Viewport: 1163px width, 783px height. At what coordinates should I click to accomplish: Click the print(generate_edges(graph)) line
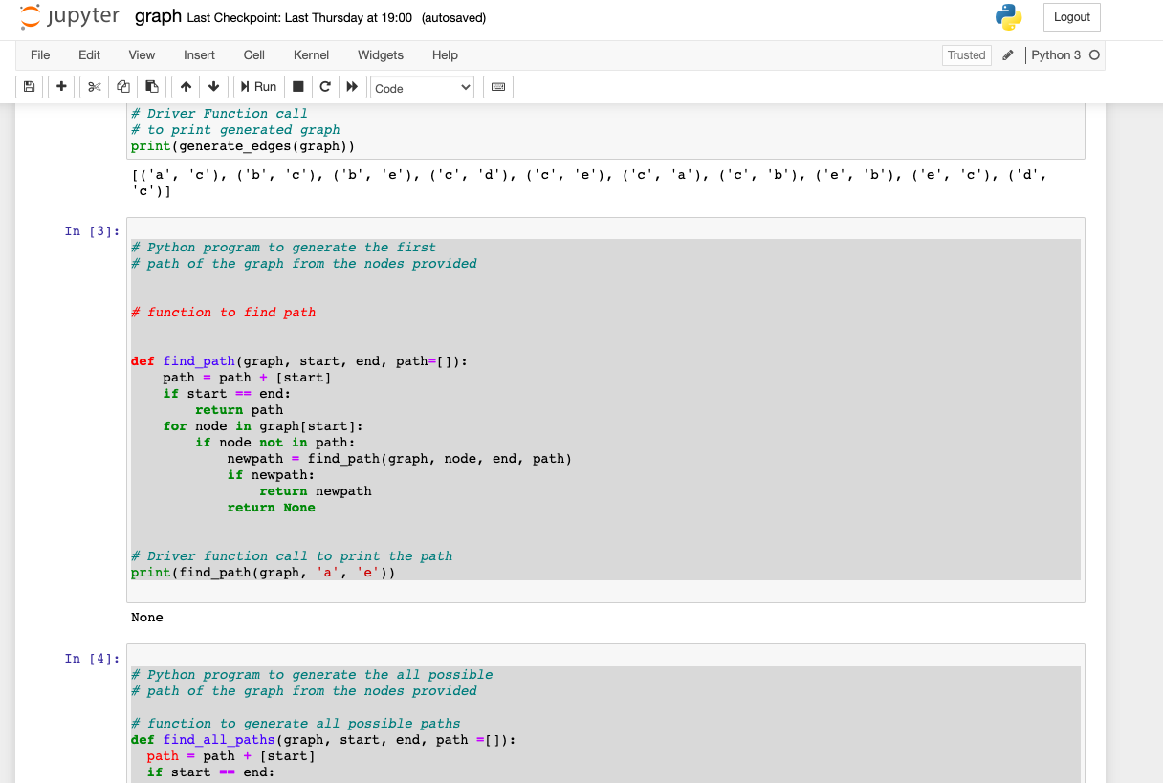tap(243, 146)
